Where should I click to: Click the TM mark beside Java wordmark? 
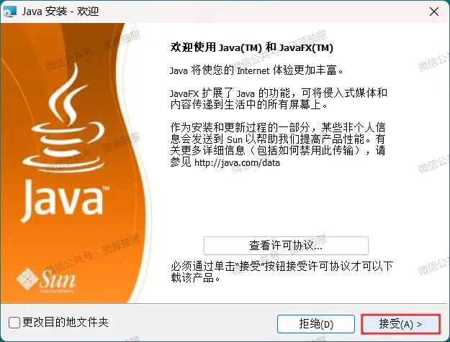(x=106, y=188)
